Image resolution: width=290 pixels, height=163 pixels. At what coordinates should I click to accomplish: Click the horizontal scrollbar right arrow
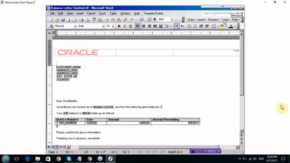click(x=237, y=147)
